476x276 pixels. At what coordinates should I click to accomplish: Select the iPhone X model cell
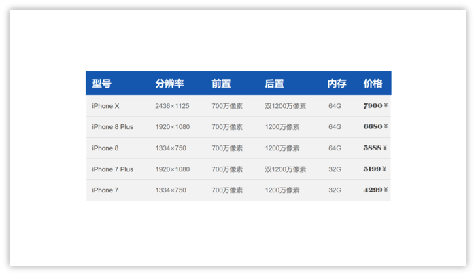tap(105, 106)
